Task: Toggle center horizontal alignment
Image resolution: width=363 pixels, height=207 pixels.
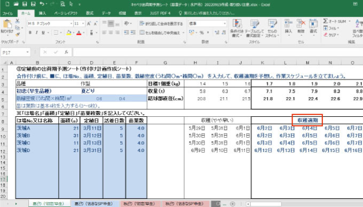Action: point(111,33)
